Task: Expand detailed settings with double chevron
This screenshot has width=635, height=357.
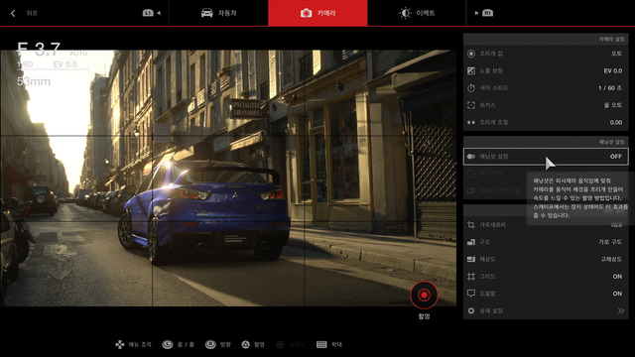Action: pyautogui.click(x=621, y=310)
